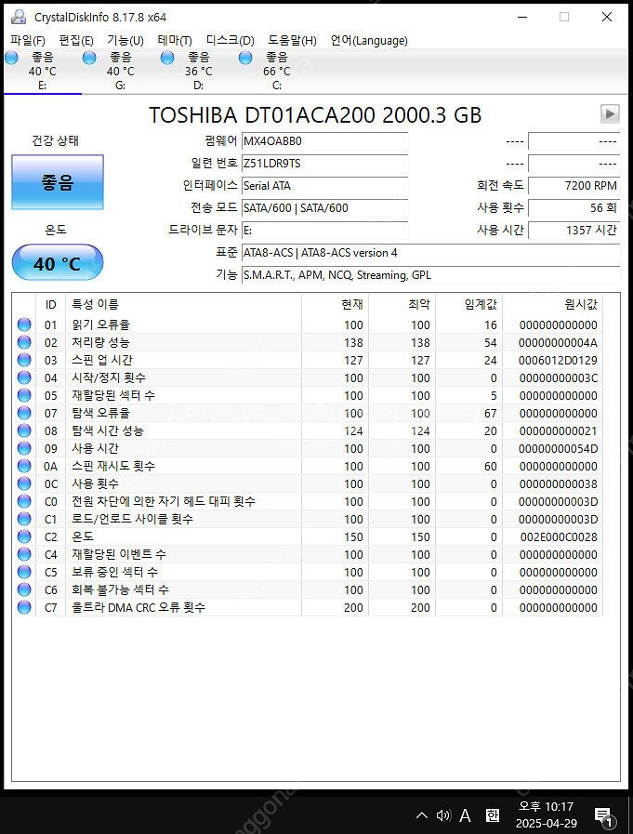Click status orb for attribute C2 온도
This screenshot has width=633, height=834.
pyautogui.click(x=24, y=536)
